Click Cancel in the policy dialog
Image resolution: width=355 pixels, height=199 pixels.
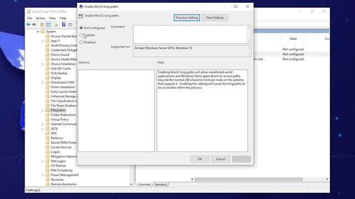coord(221,159)
